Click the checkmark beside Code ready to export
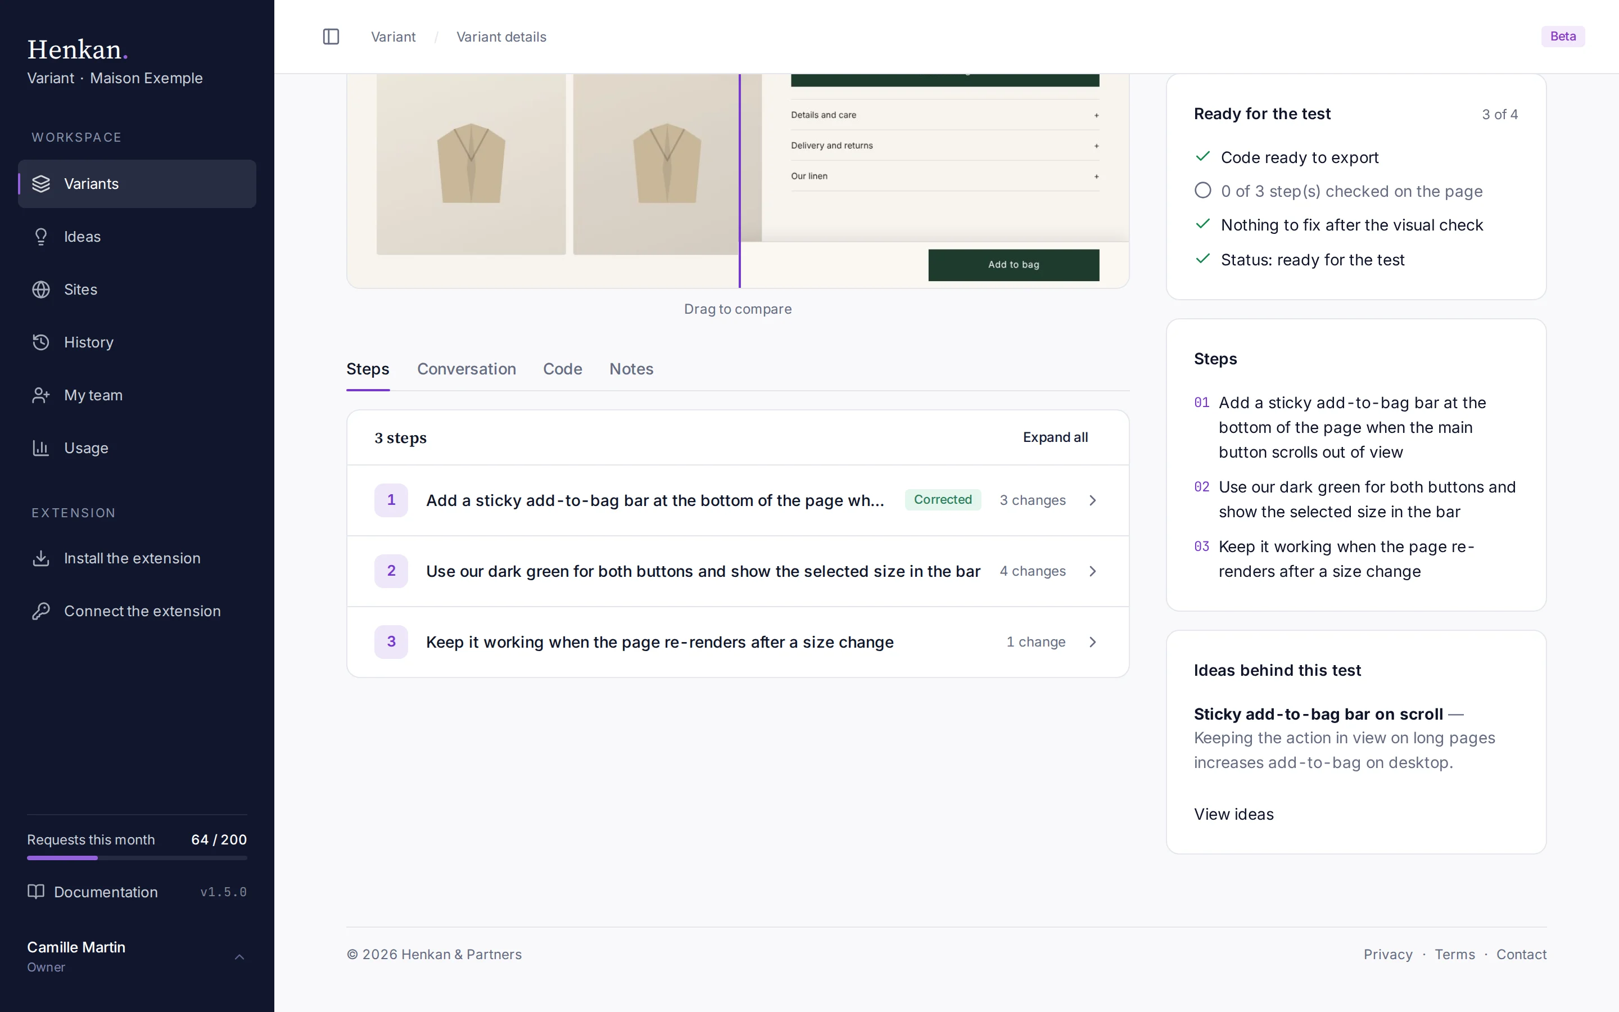 (x=1203, y=157)
